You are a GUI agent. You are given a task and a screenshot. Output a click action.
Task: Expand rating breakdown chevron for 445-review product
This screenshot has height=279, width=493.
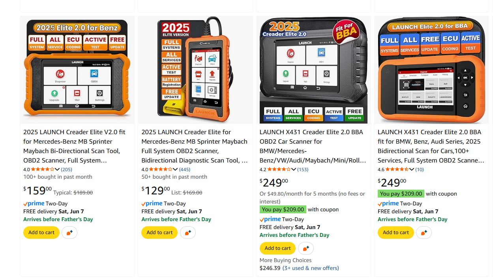(x=176, y=170)
